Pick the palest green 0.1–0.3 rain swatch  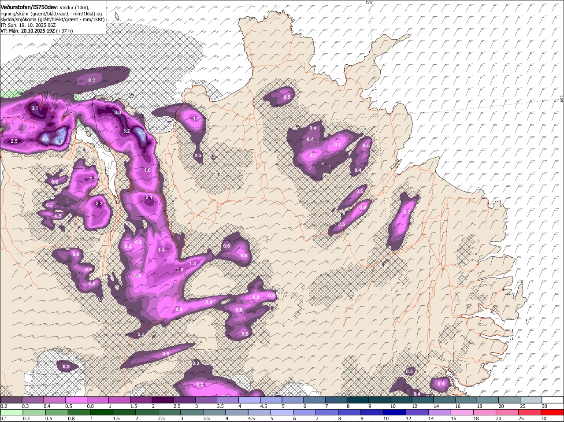11,412
